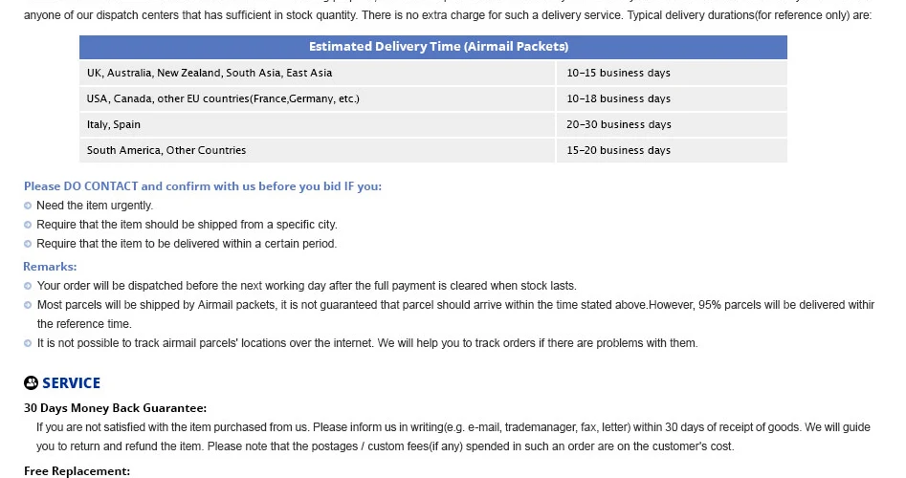Screen dimensions: 906x478
Task: Click bullet icon beside 'It is not possible to track'
Action: pos(28,343)
